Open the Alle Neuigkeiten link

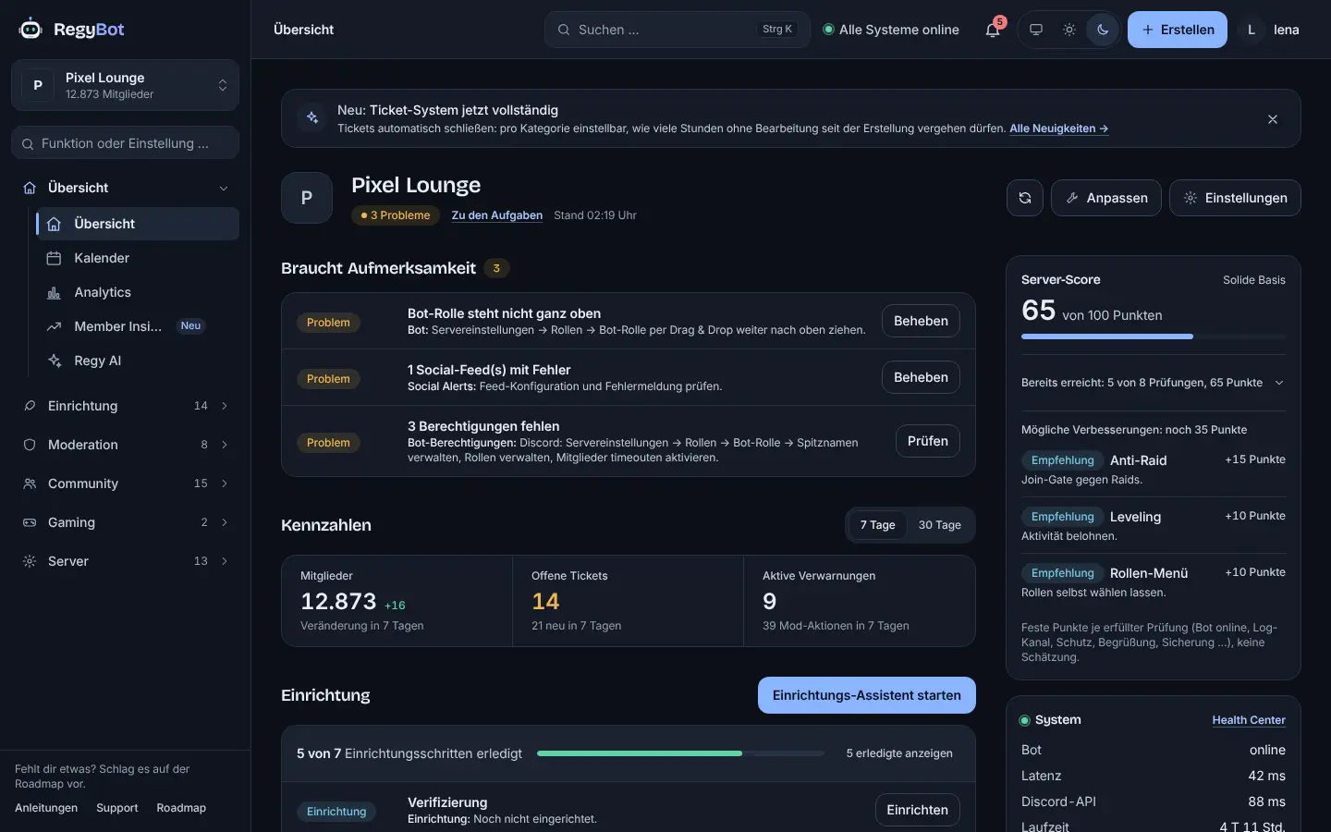coord(1058,128)
